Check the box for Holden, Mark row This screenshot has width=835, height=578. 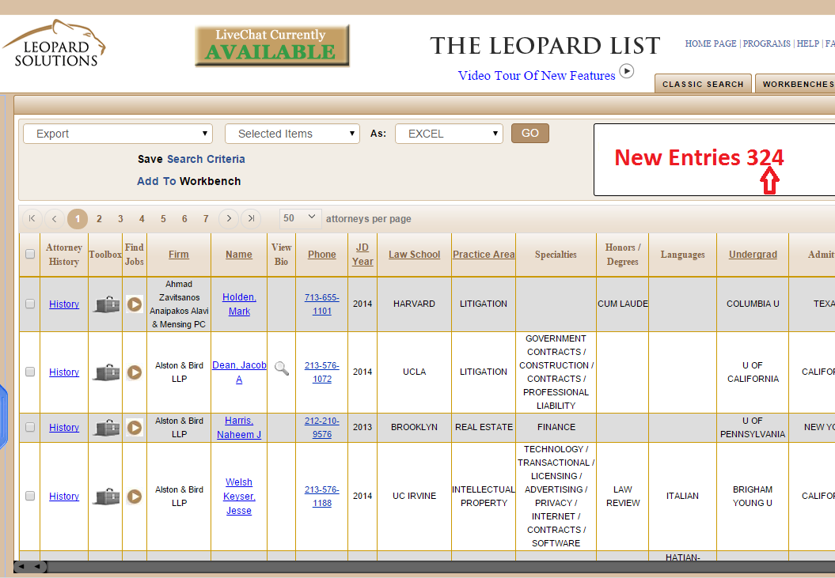pyautogui.click(x=30, y=304)
